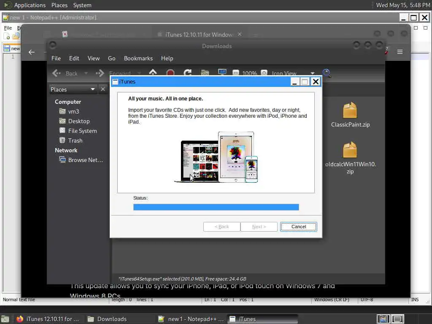This screenshot has height=324, width=432.
Task: Select the oldcalcWin11Win10.zip archive icon
Action: (x=350, y=150)
